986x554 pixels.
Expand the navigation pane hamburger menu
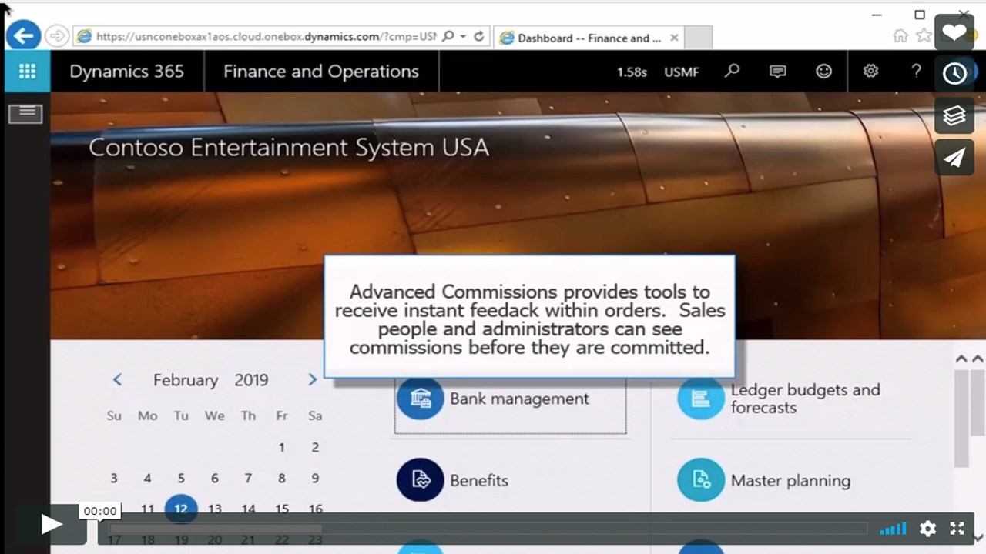(x=26, y=114)
